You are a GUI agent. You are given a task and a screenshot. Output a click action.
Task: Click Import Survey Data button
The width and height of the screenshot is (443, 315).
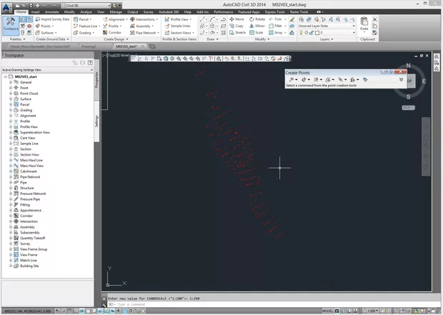[54, 19]
